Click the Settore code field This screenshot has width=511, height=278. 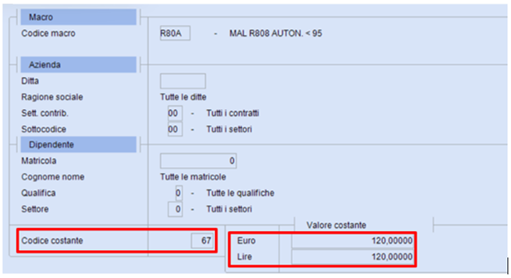tap(175, 209)
